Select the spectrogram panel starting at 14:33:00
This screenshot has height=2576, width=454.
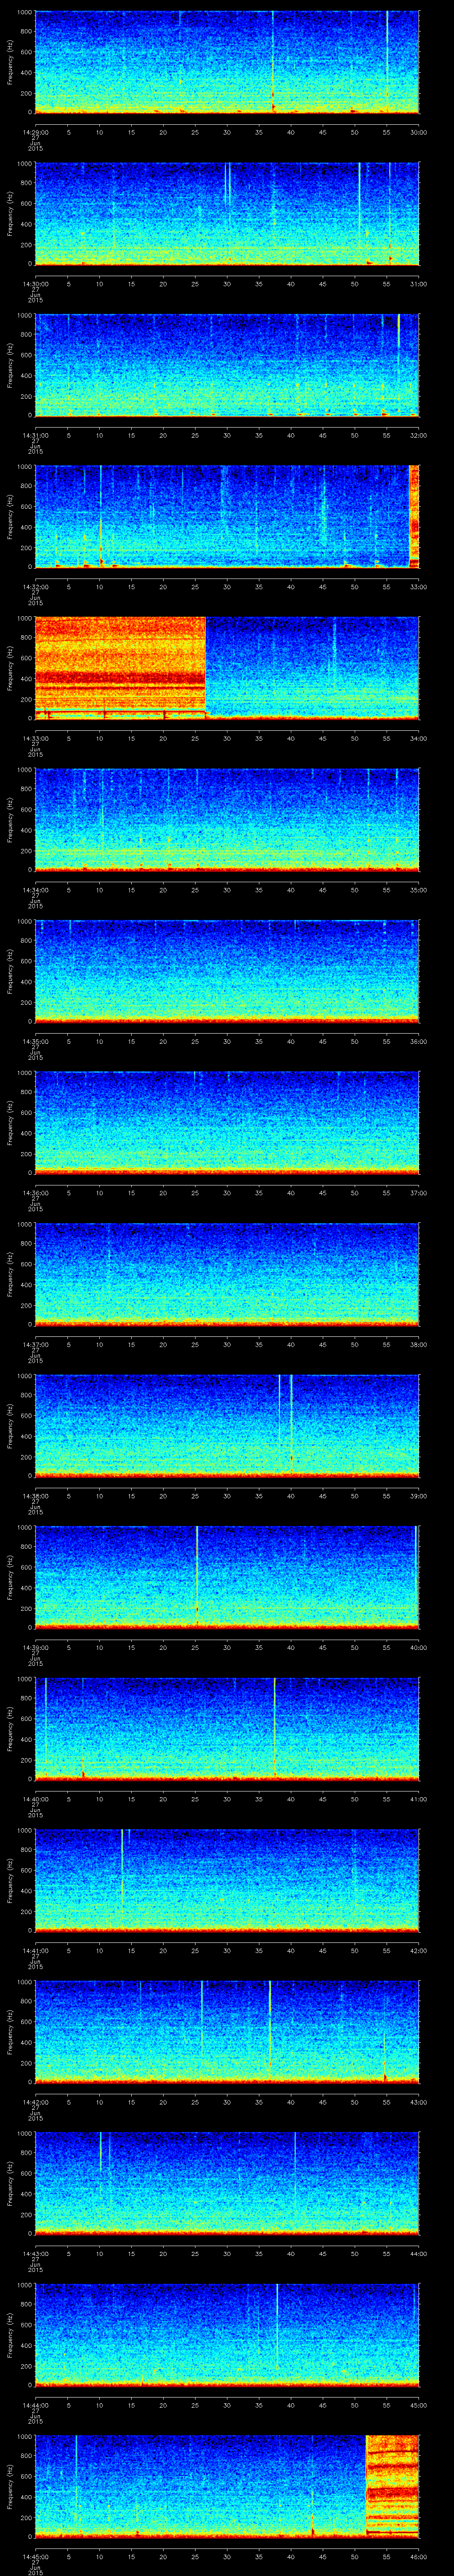(x=227, y=668)
